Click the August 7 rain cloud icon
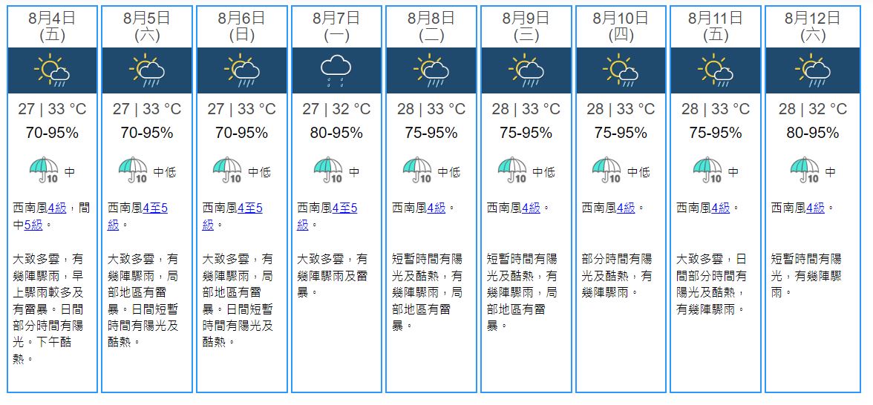 click(x=336, y=70)
